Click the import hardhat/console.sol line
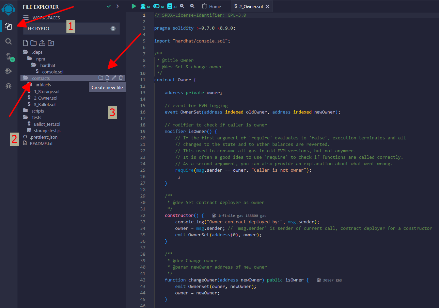This screenshot has height=308, width=439. [192, 41]
